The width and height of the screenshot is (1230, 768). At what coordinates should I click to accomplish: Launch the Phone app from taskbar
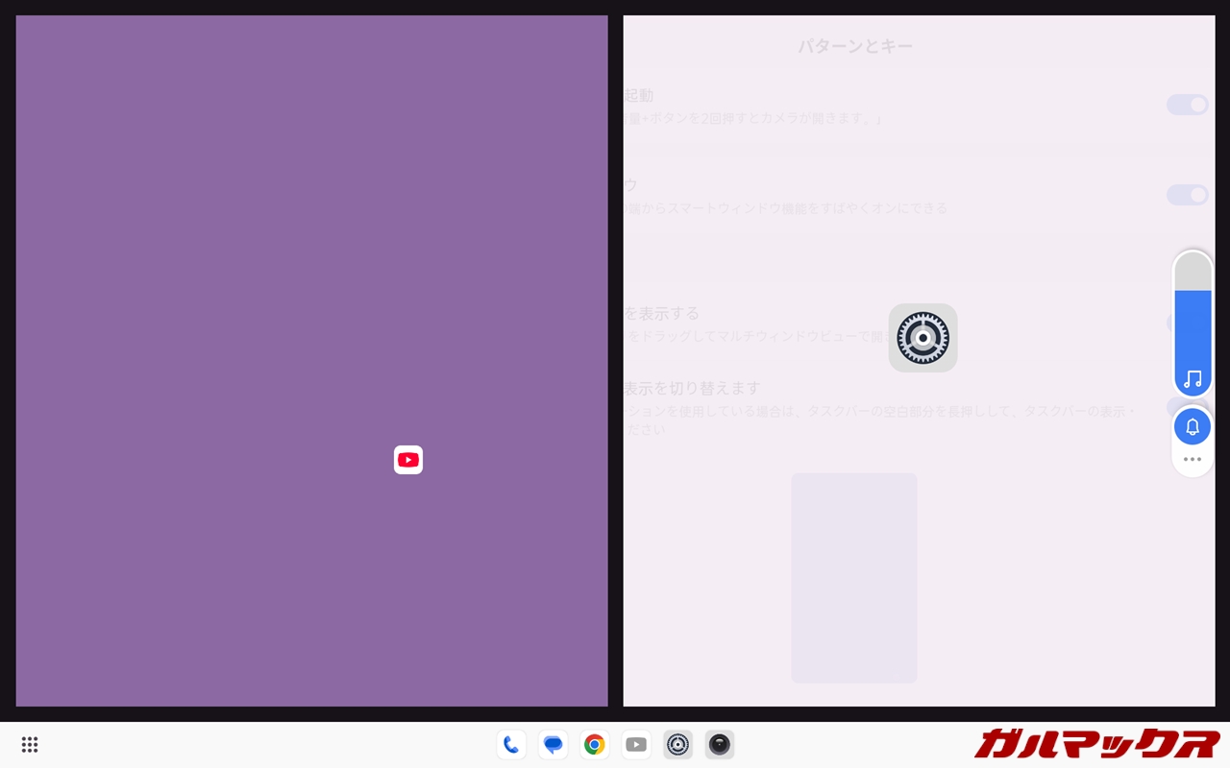pyautogui.click(x=511, y=745)
